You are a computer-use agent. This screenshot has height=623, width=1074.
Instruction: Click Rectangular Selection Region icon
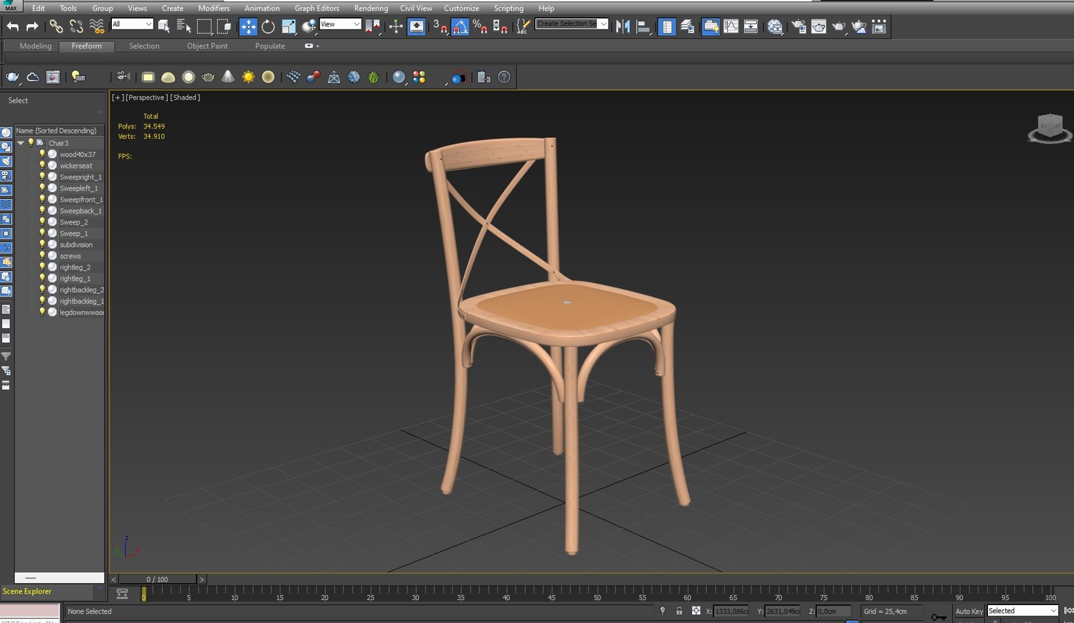[204, 27]
